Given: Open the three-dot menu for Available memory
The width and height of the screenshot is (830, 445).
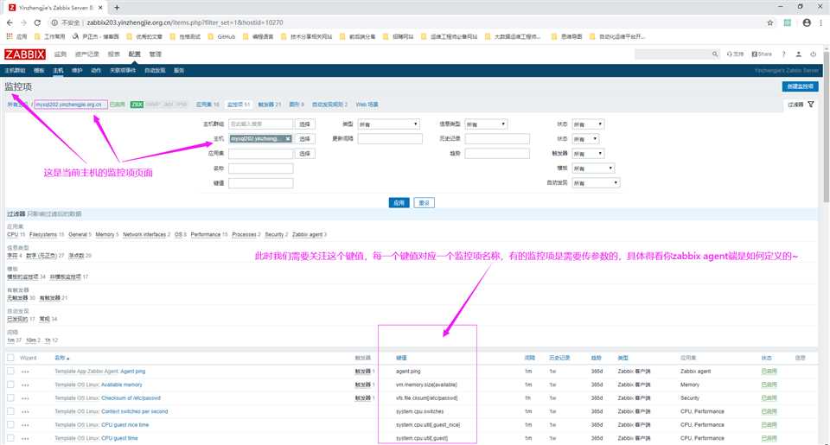Looking at the screenshot, I should coord(25,385).
